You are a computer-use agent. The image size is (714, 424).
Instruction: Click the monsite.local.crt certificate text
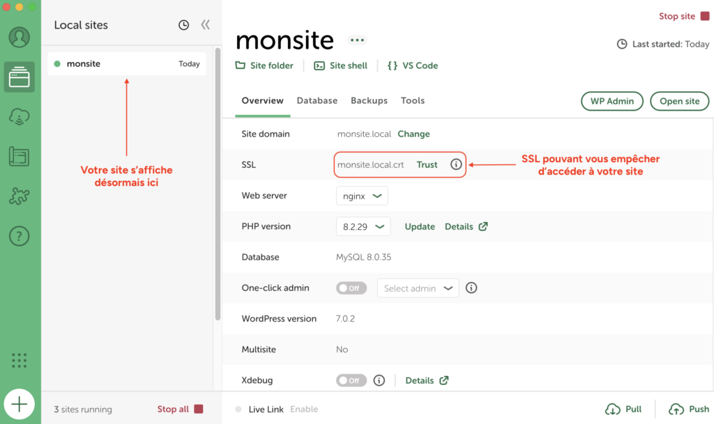(x=370, y=164)
